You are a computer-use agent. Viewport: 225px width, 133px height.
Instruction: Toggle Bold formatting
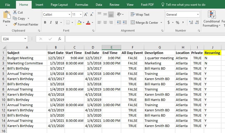pos(45,23)
